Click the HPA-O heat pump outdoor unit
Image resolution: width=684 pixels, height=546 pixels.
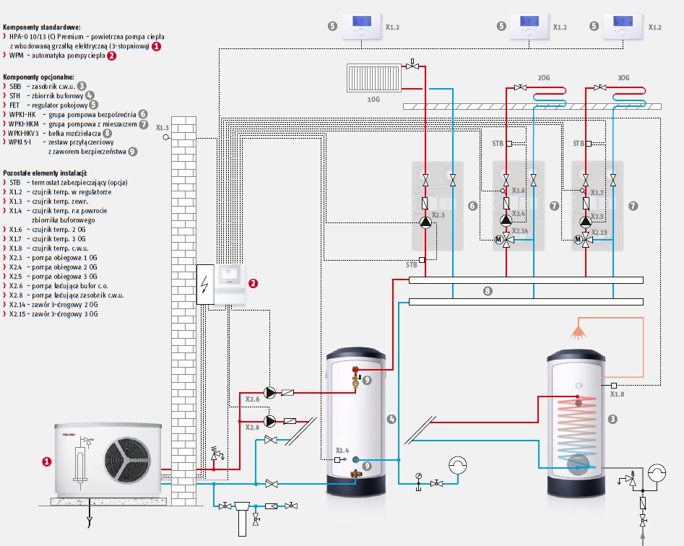click(x=108, y=459)
